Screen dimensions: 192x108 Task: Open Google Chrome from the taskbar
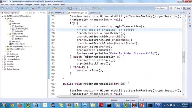(x=12, y=105)
